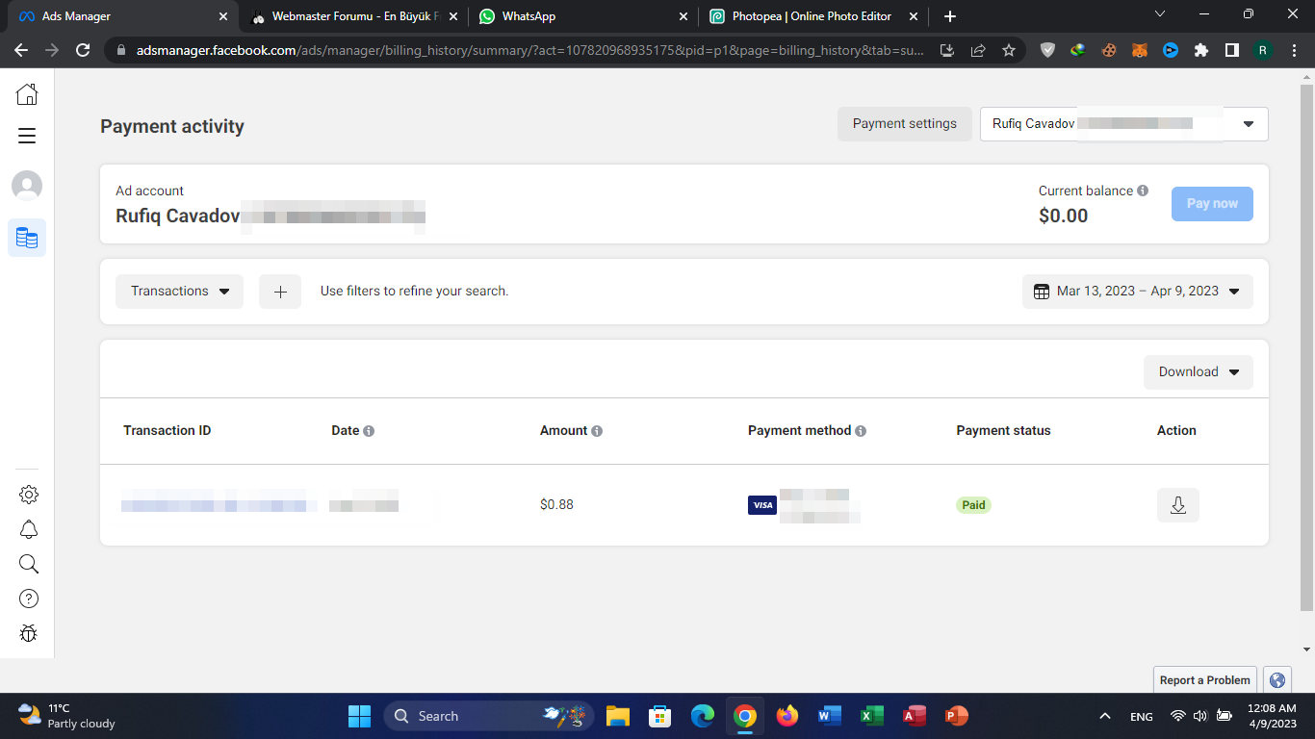Open the cookie extension icon

coord(1109,50)
